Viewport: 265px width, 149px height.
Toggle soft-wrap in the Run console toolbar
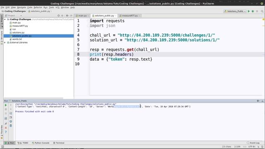click(x=11, y=113)
